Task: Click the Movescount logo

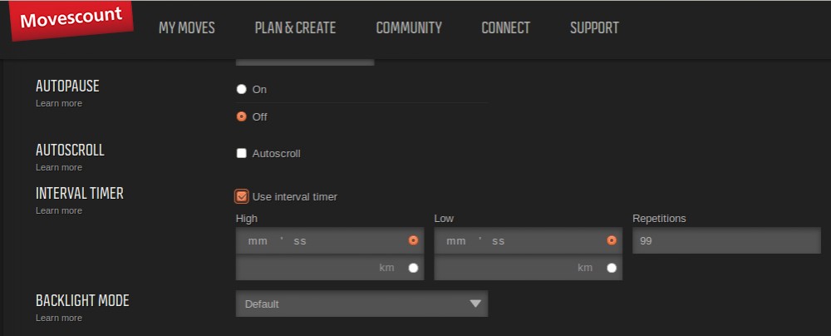Action: (x=71, y=20)
